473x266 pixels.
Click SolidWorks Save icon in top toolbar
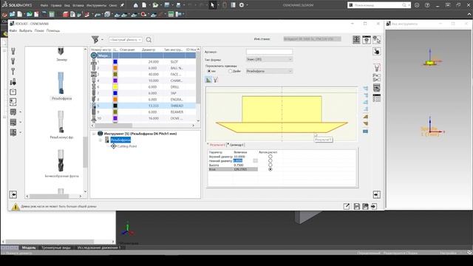tap(167, 5)
